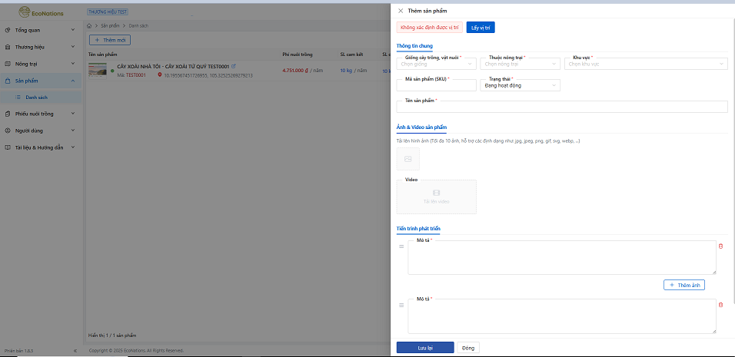Click the Tải lên video upload box
The width and height of the screenshot is (735, 357).
pyautogui.click(x=436, y=197)
